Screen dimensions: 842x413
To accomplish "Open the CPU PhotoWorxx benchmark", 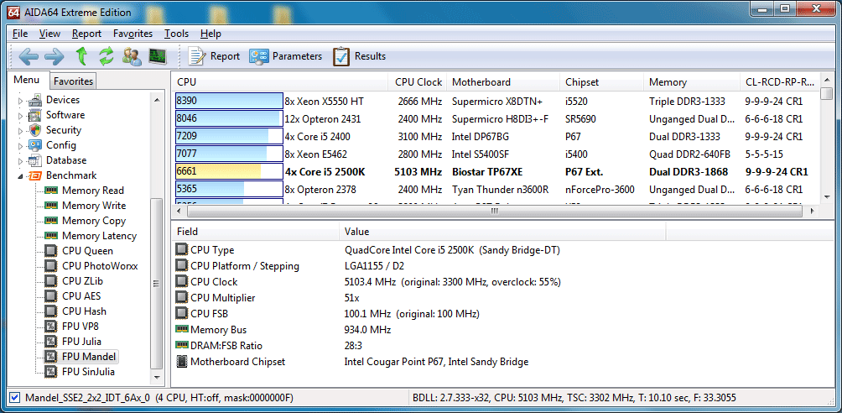I will (x=99, y=265).
